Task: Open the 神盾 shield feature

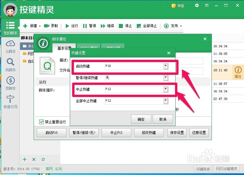Action: [178, 6]
